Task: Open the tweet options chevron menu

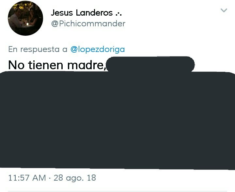Action: pyautogui.click(x=224, y=10)
